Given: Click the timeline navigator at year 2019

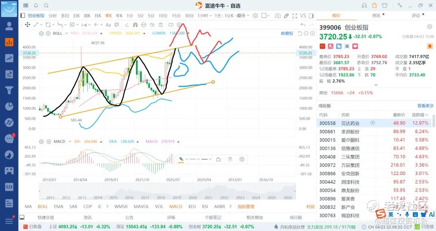Looking at the screenshot, I should point(177,198).
